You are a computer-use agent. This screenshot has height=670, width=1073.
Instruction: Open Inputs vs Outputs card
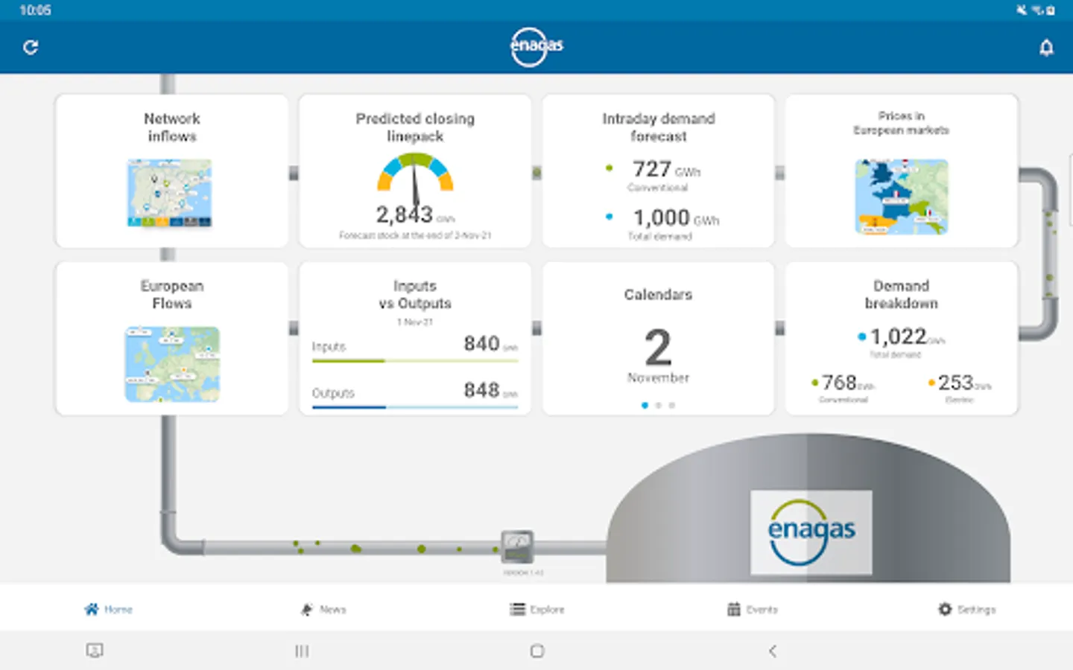tap(415, 338)
